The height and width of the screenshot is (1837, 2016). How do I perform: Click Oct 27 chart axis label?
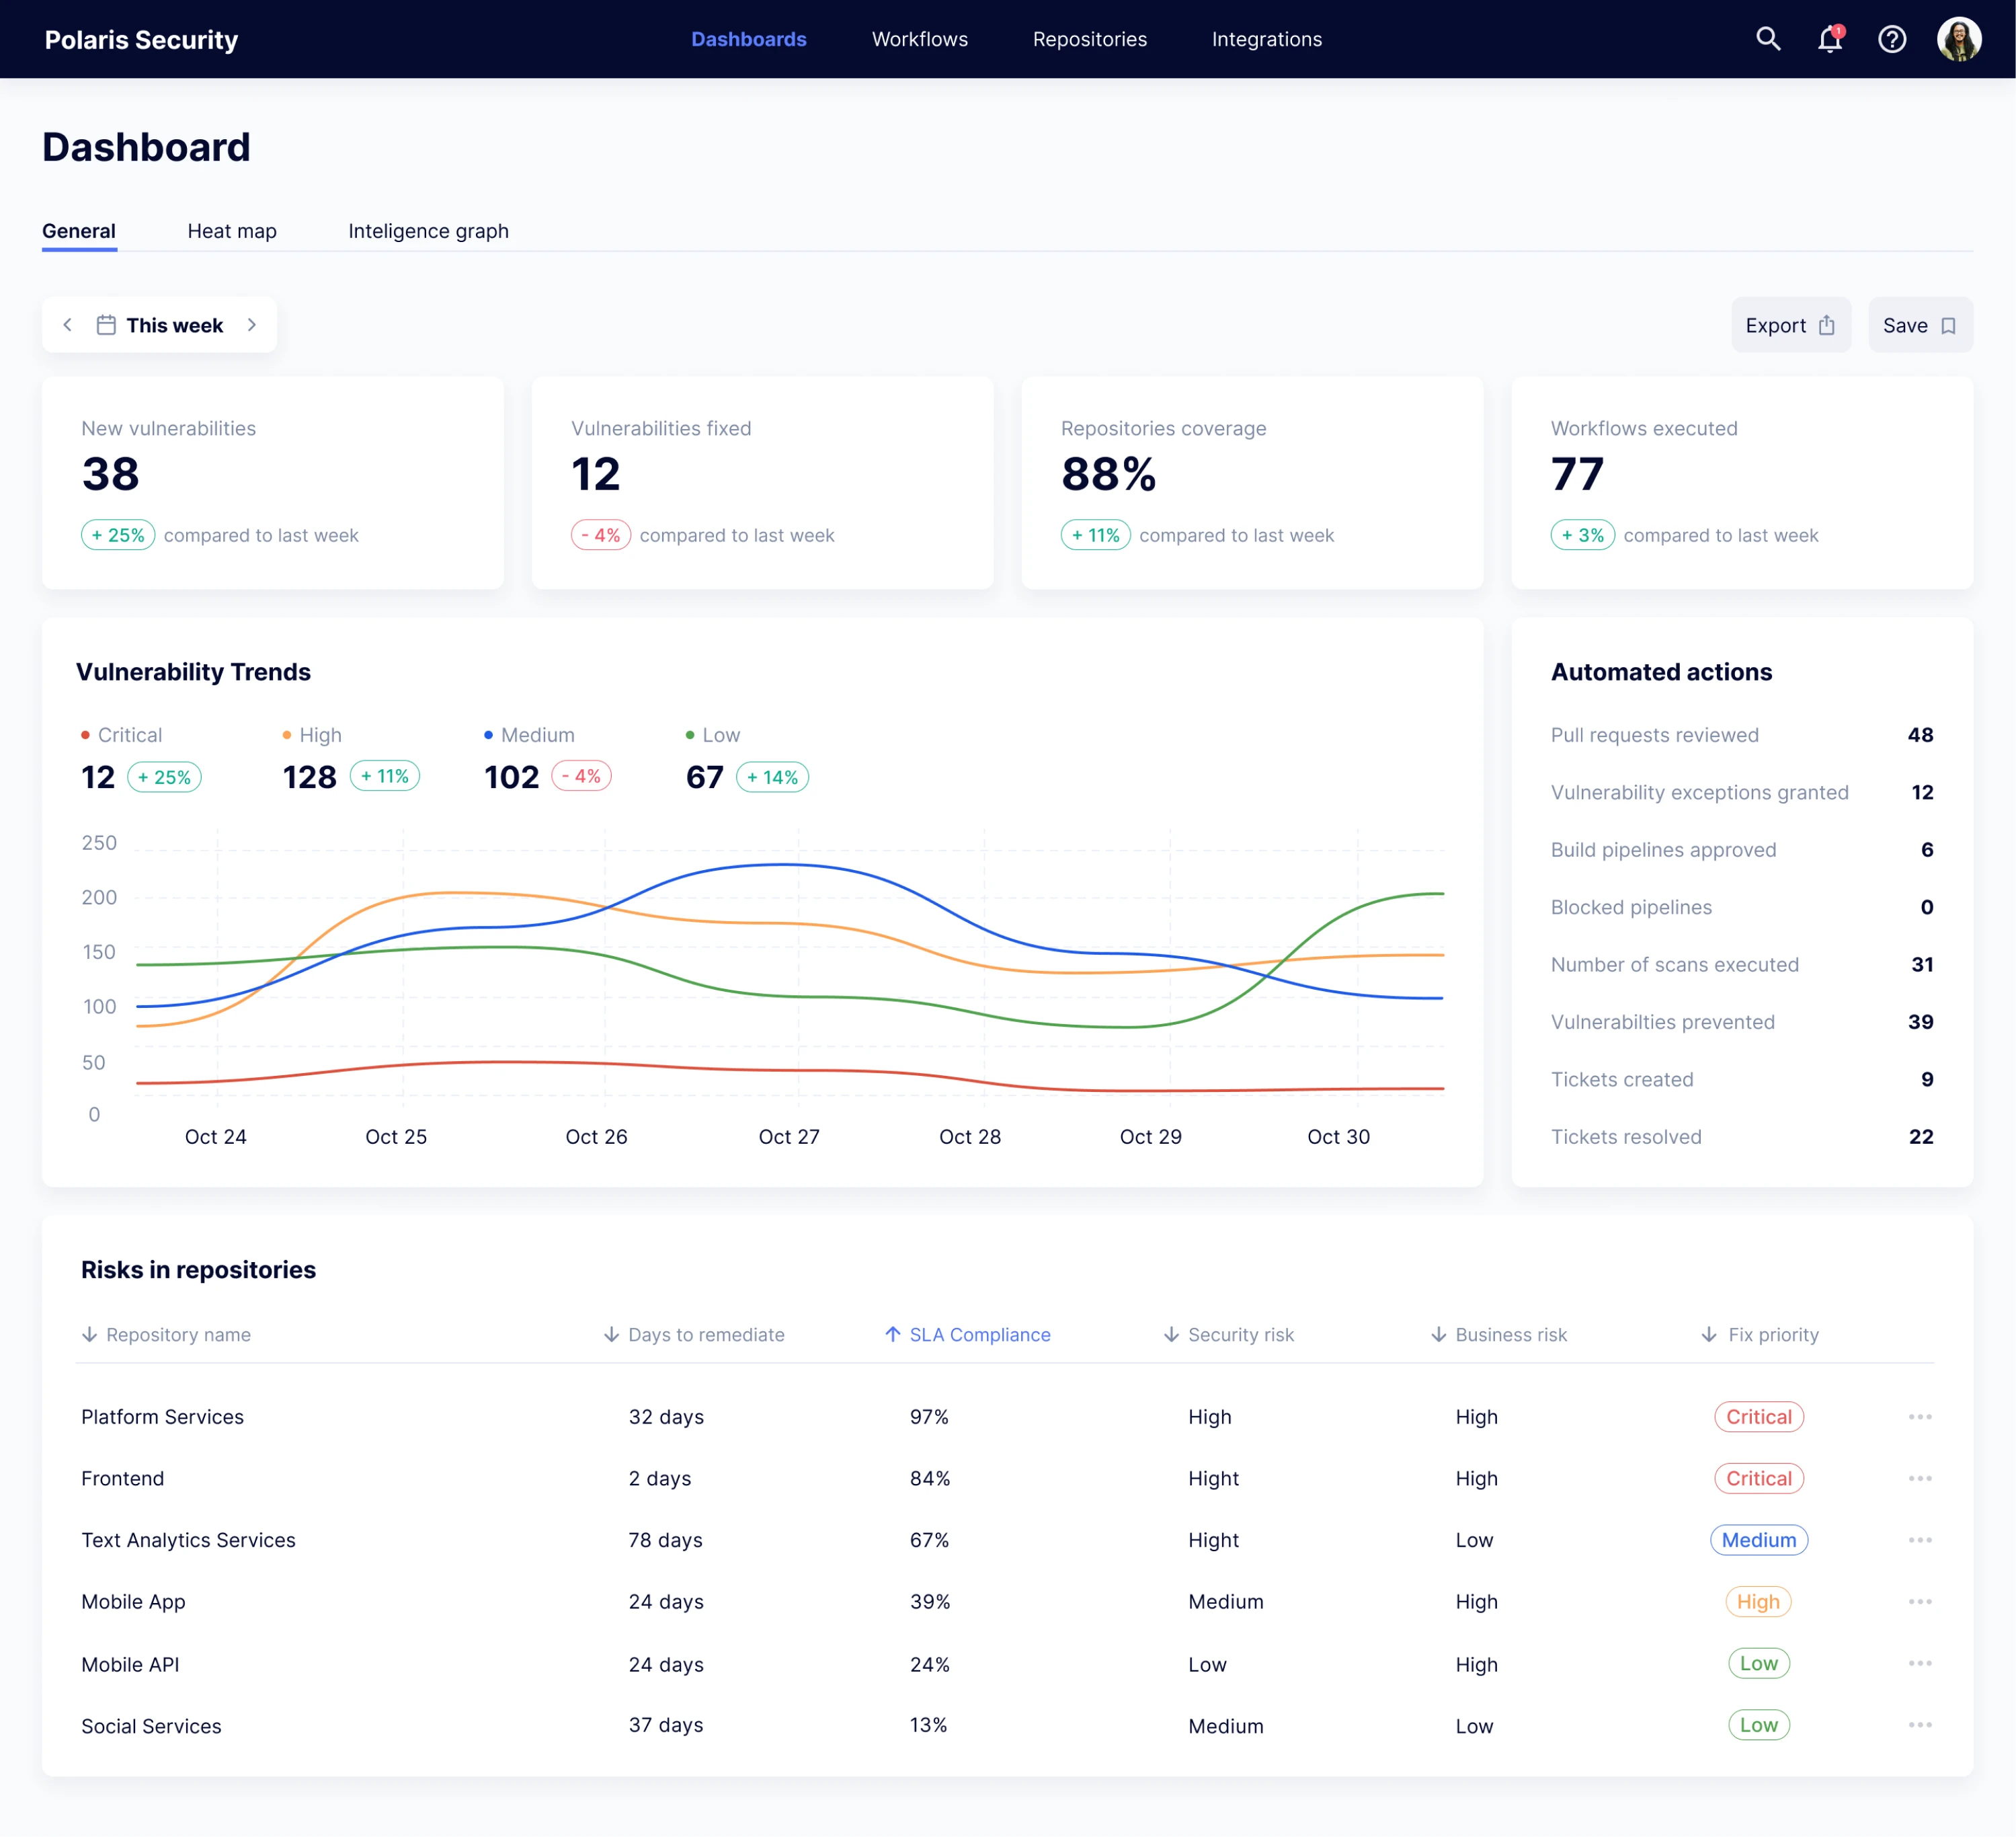789,1137
